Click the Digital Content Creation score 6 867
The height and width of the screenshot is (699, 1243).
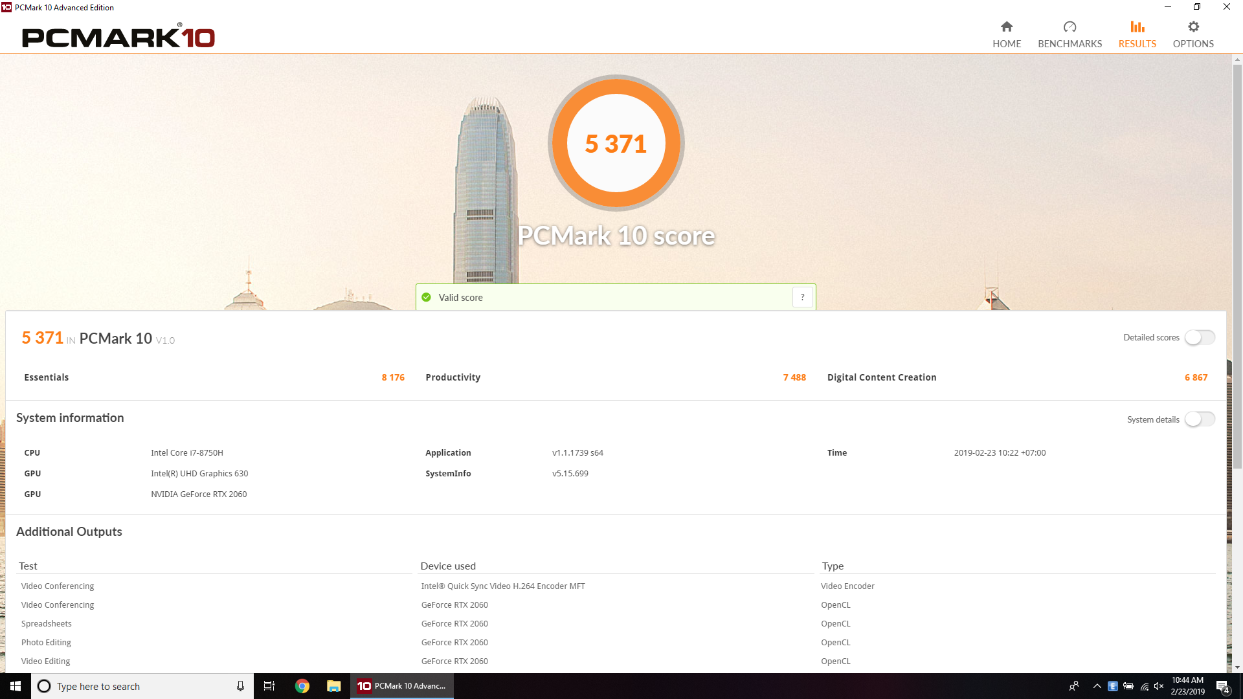coord(1196,377)
